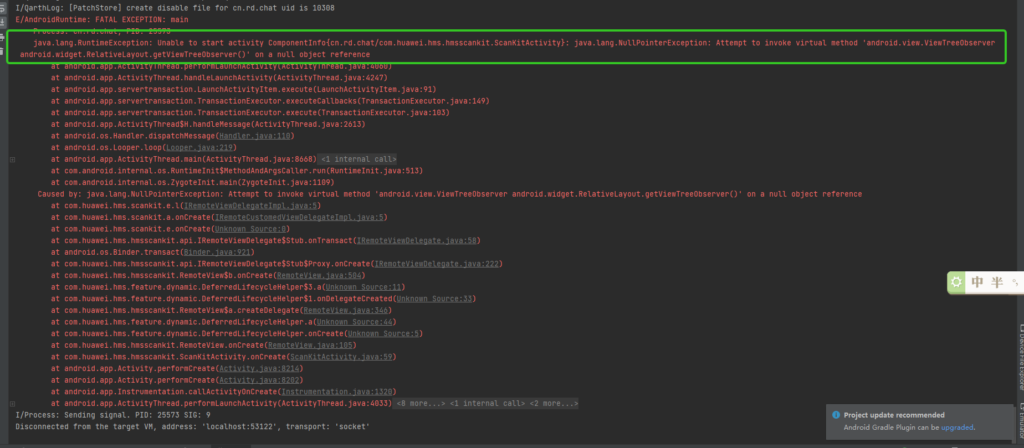Click the 'upgraded' Gradle Plugin link
This screenshot has height=448, width=1024.
click(957, 428)
